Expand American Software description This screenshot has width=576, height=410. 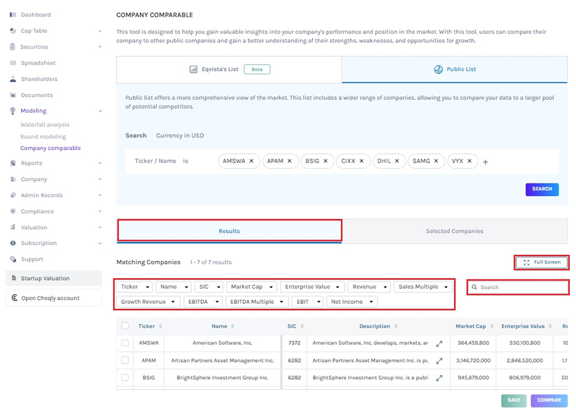click(439, 344)
